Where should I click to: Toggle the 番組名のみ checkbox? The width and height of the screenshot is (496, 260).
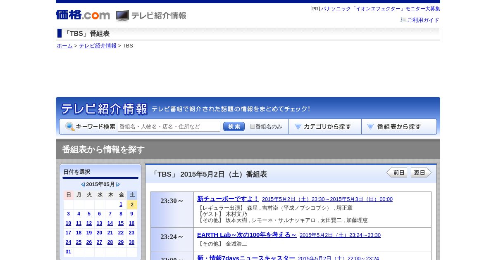point(253,127)
